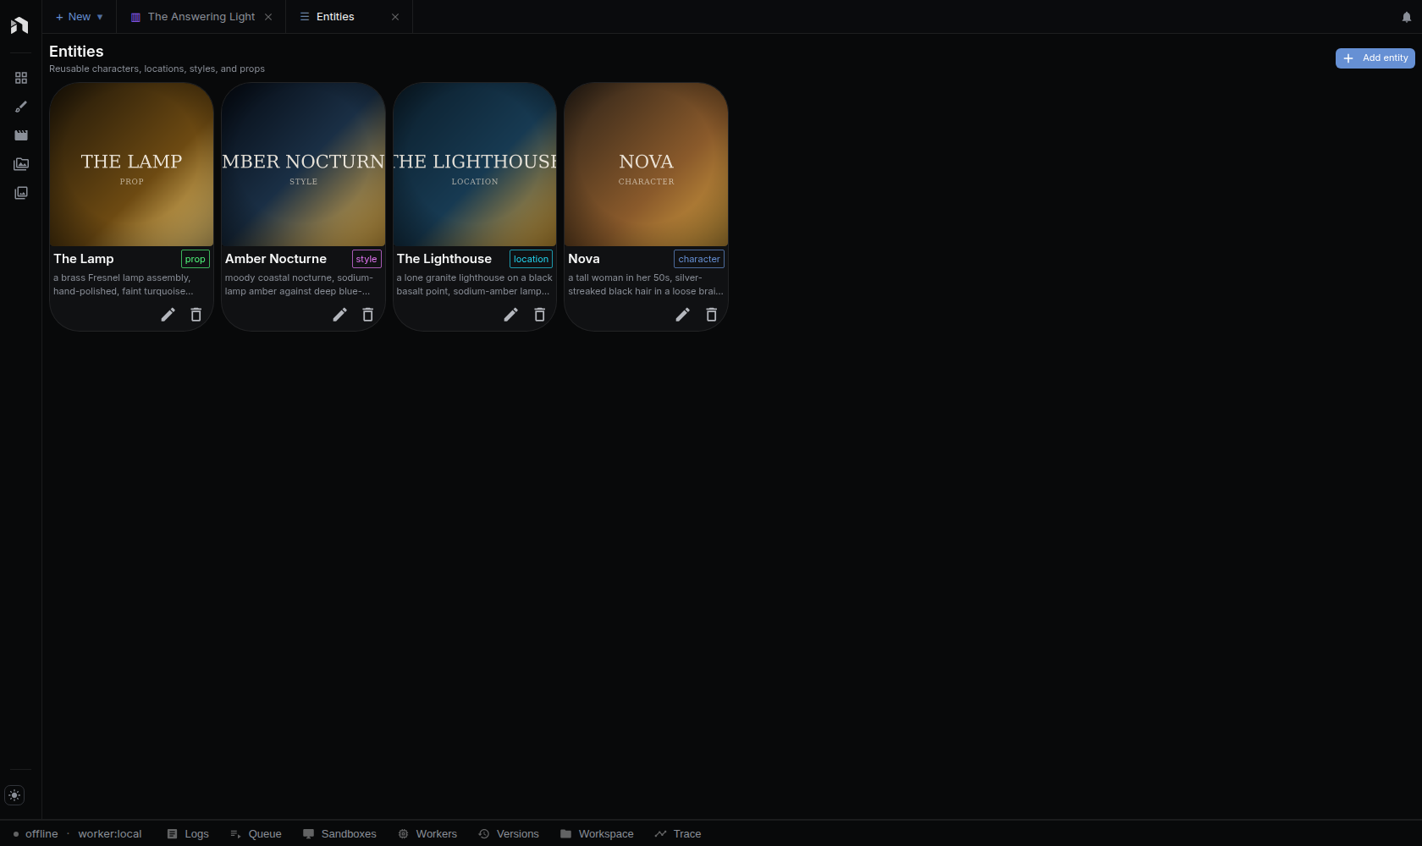Delete the Amber Nocturne entity
The height and width of the screenshot is (846, 1422).
(x=368, y=315)
